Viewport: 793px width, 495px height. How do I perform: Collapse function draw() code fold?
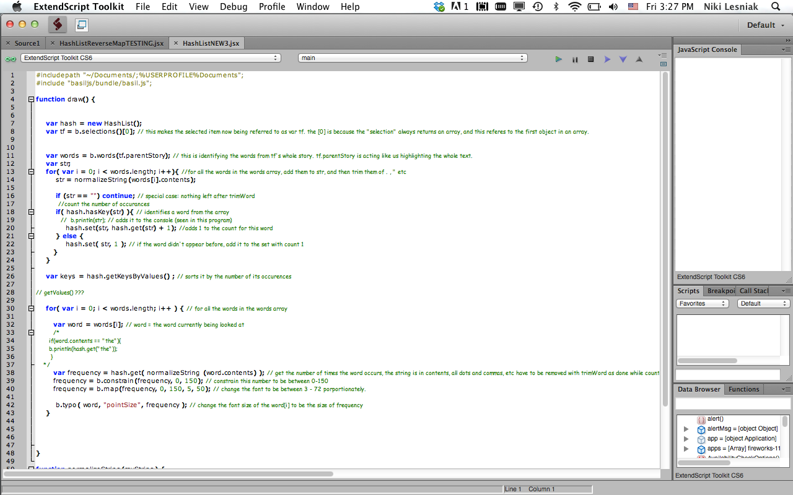(x=31, y=99)
